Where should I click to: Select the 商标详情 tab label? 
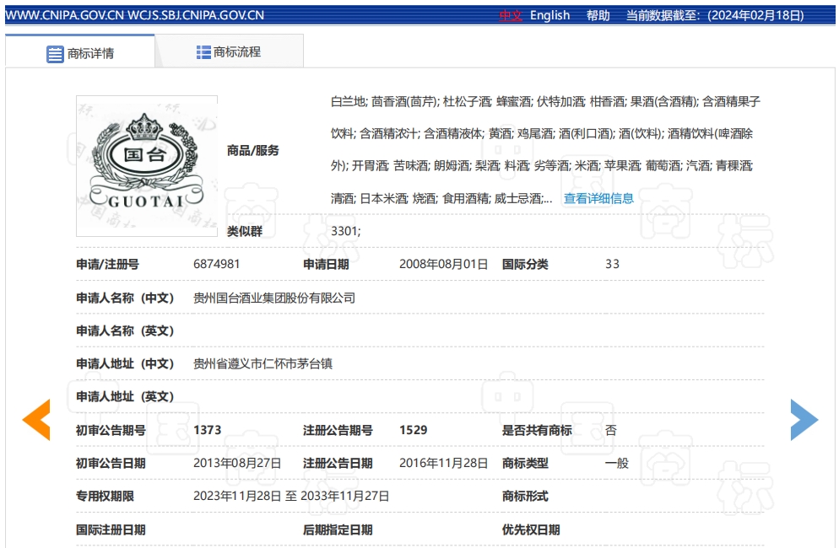[90, 54]
